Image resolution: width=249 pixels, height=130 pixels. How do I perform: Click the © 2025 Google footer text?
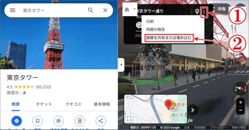pos(170,127)
